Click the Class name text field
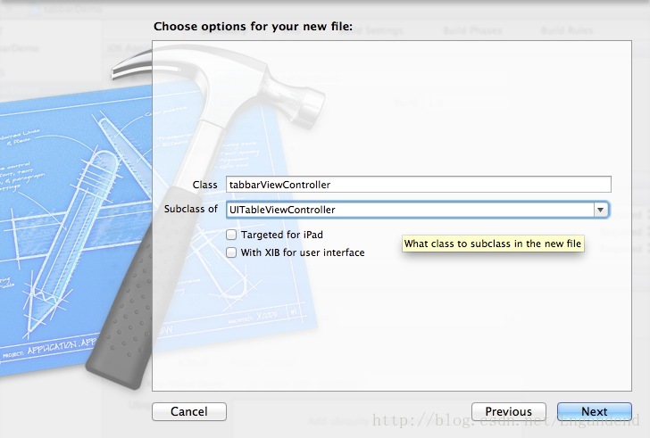The image size is (650, 438). click(x=418, y=185)
